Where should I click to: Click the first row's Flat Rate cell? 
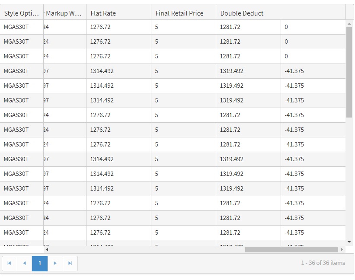(100, 27)
